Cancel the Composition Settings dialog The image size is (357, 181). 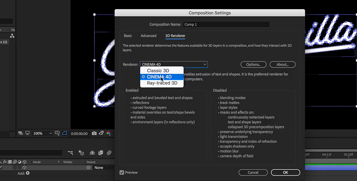[x=253, y=172]
